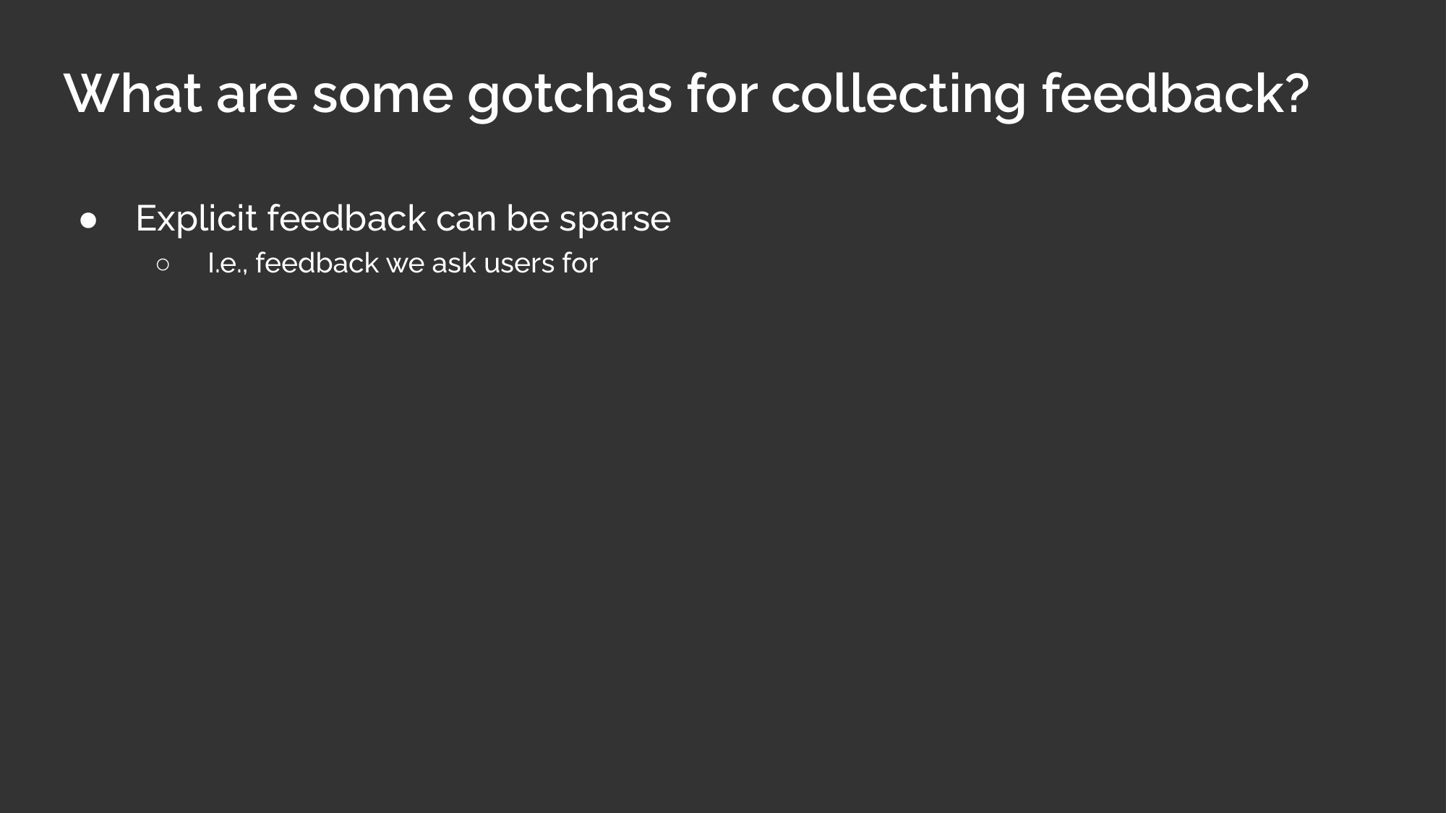Click 'feedback' in the first bullet line
The width and height of the screenshot is (1446, 813).
pyautogui.click(x=346, y=218)
